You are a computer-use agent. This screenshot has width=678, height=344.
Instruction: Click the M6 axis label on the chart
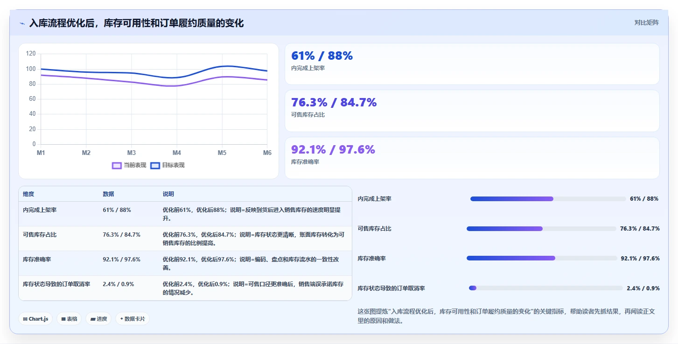(267, 153)
